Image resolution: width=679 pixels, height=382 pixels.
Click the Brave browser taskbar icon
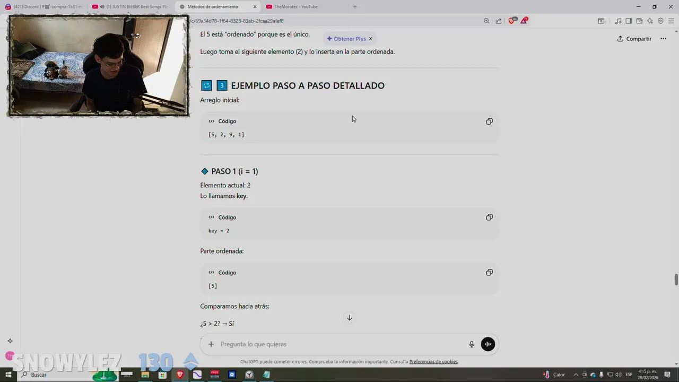pos(180,375)
